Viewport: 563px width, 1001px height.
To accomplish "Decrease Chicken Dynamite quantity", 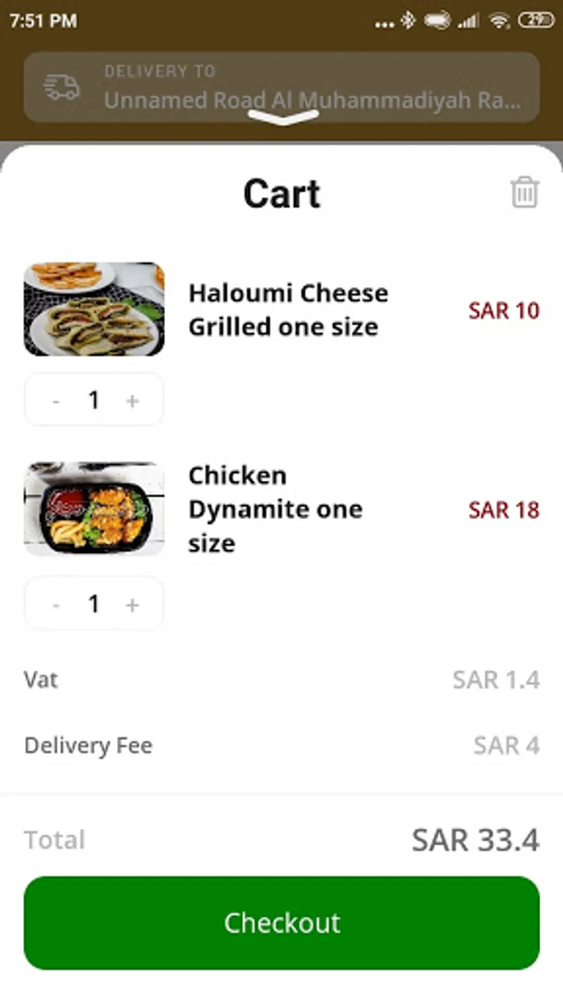I will (x=56, y=605).
